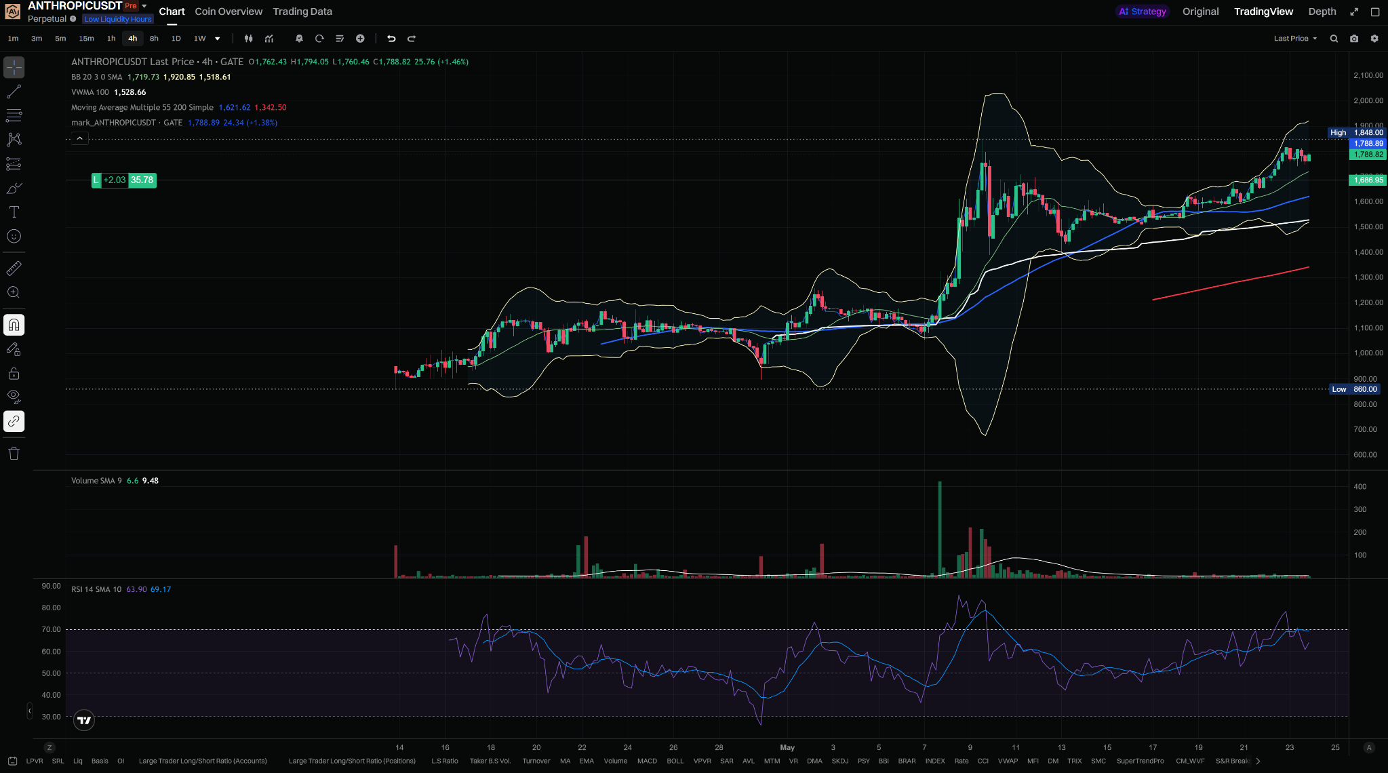Collapse the indicator legend chevron
Image resolution: width=1388 pixels, height=773 pixels.
click(x=80, y=138)
